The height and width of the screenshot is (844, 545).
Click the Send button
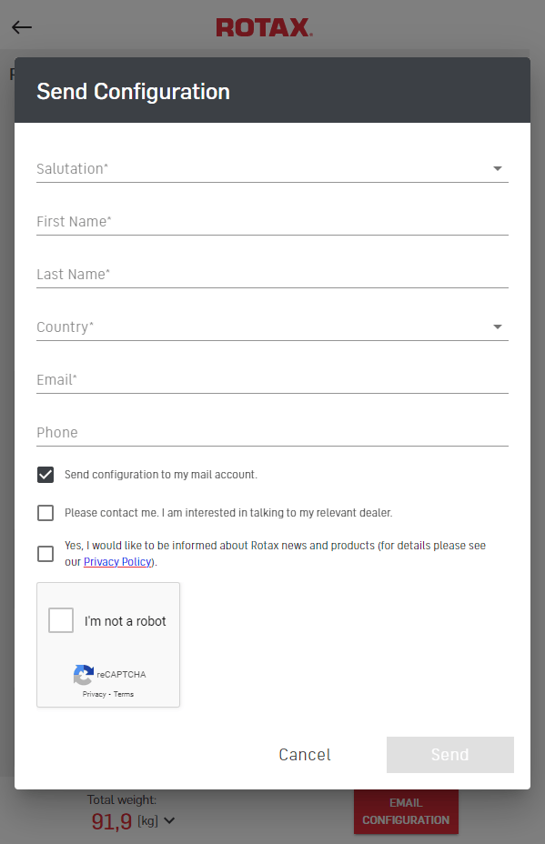450,755
